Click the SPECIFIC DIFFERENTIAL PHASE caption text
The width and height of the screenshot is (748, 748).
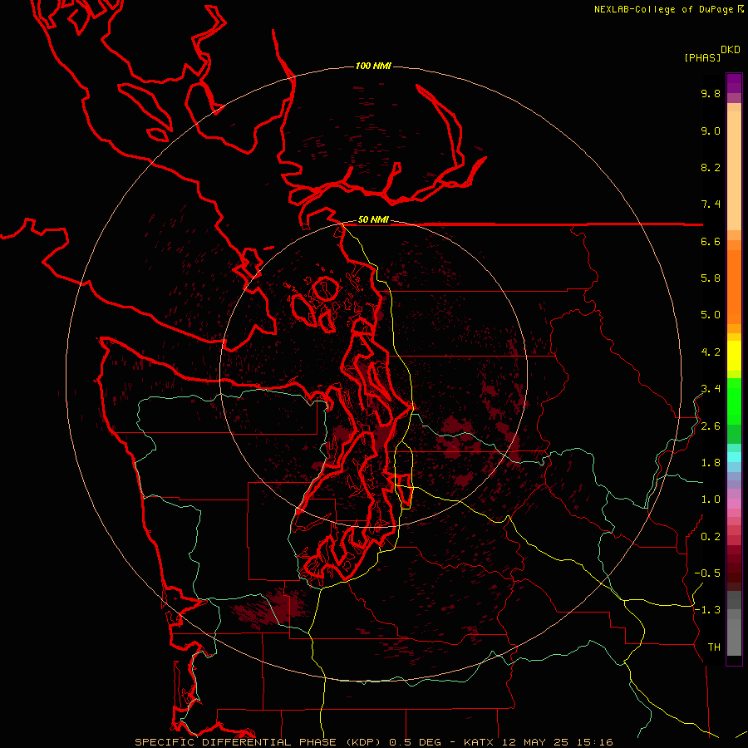236,742
